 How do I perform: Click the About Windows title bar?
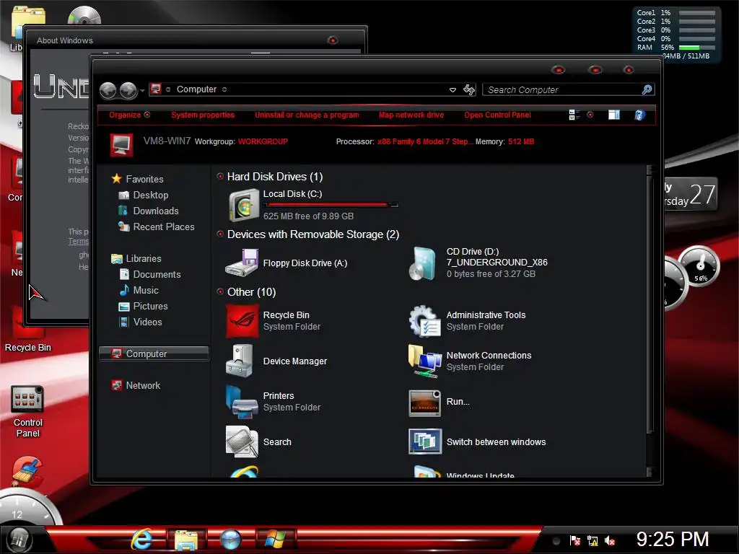pos(194,40)
